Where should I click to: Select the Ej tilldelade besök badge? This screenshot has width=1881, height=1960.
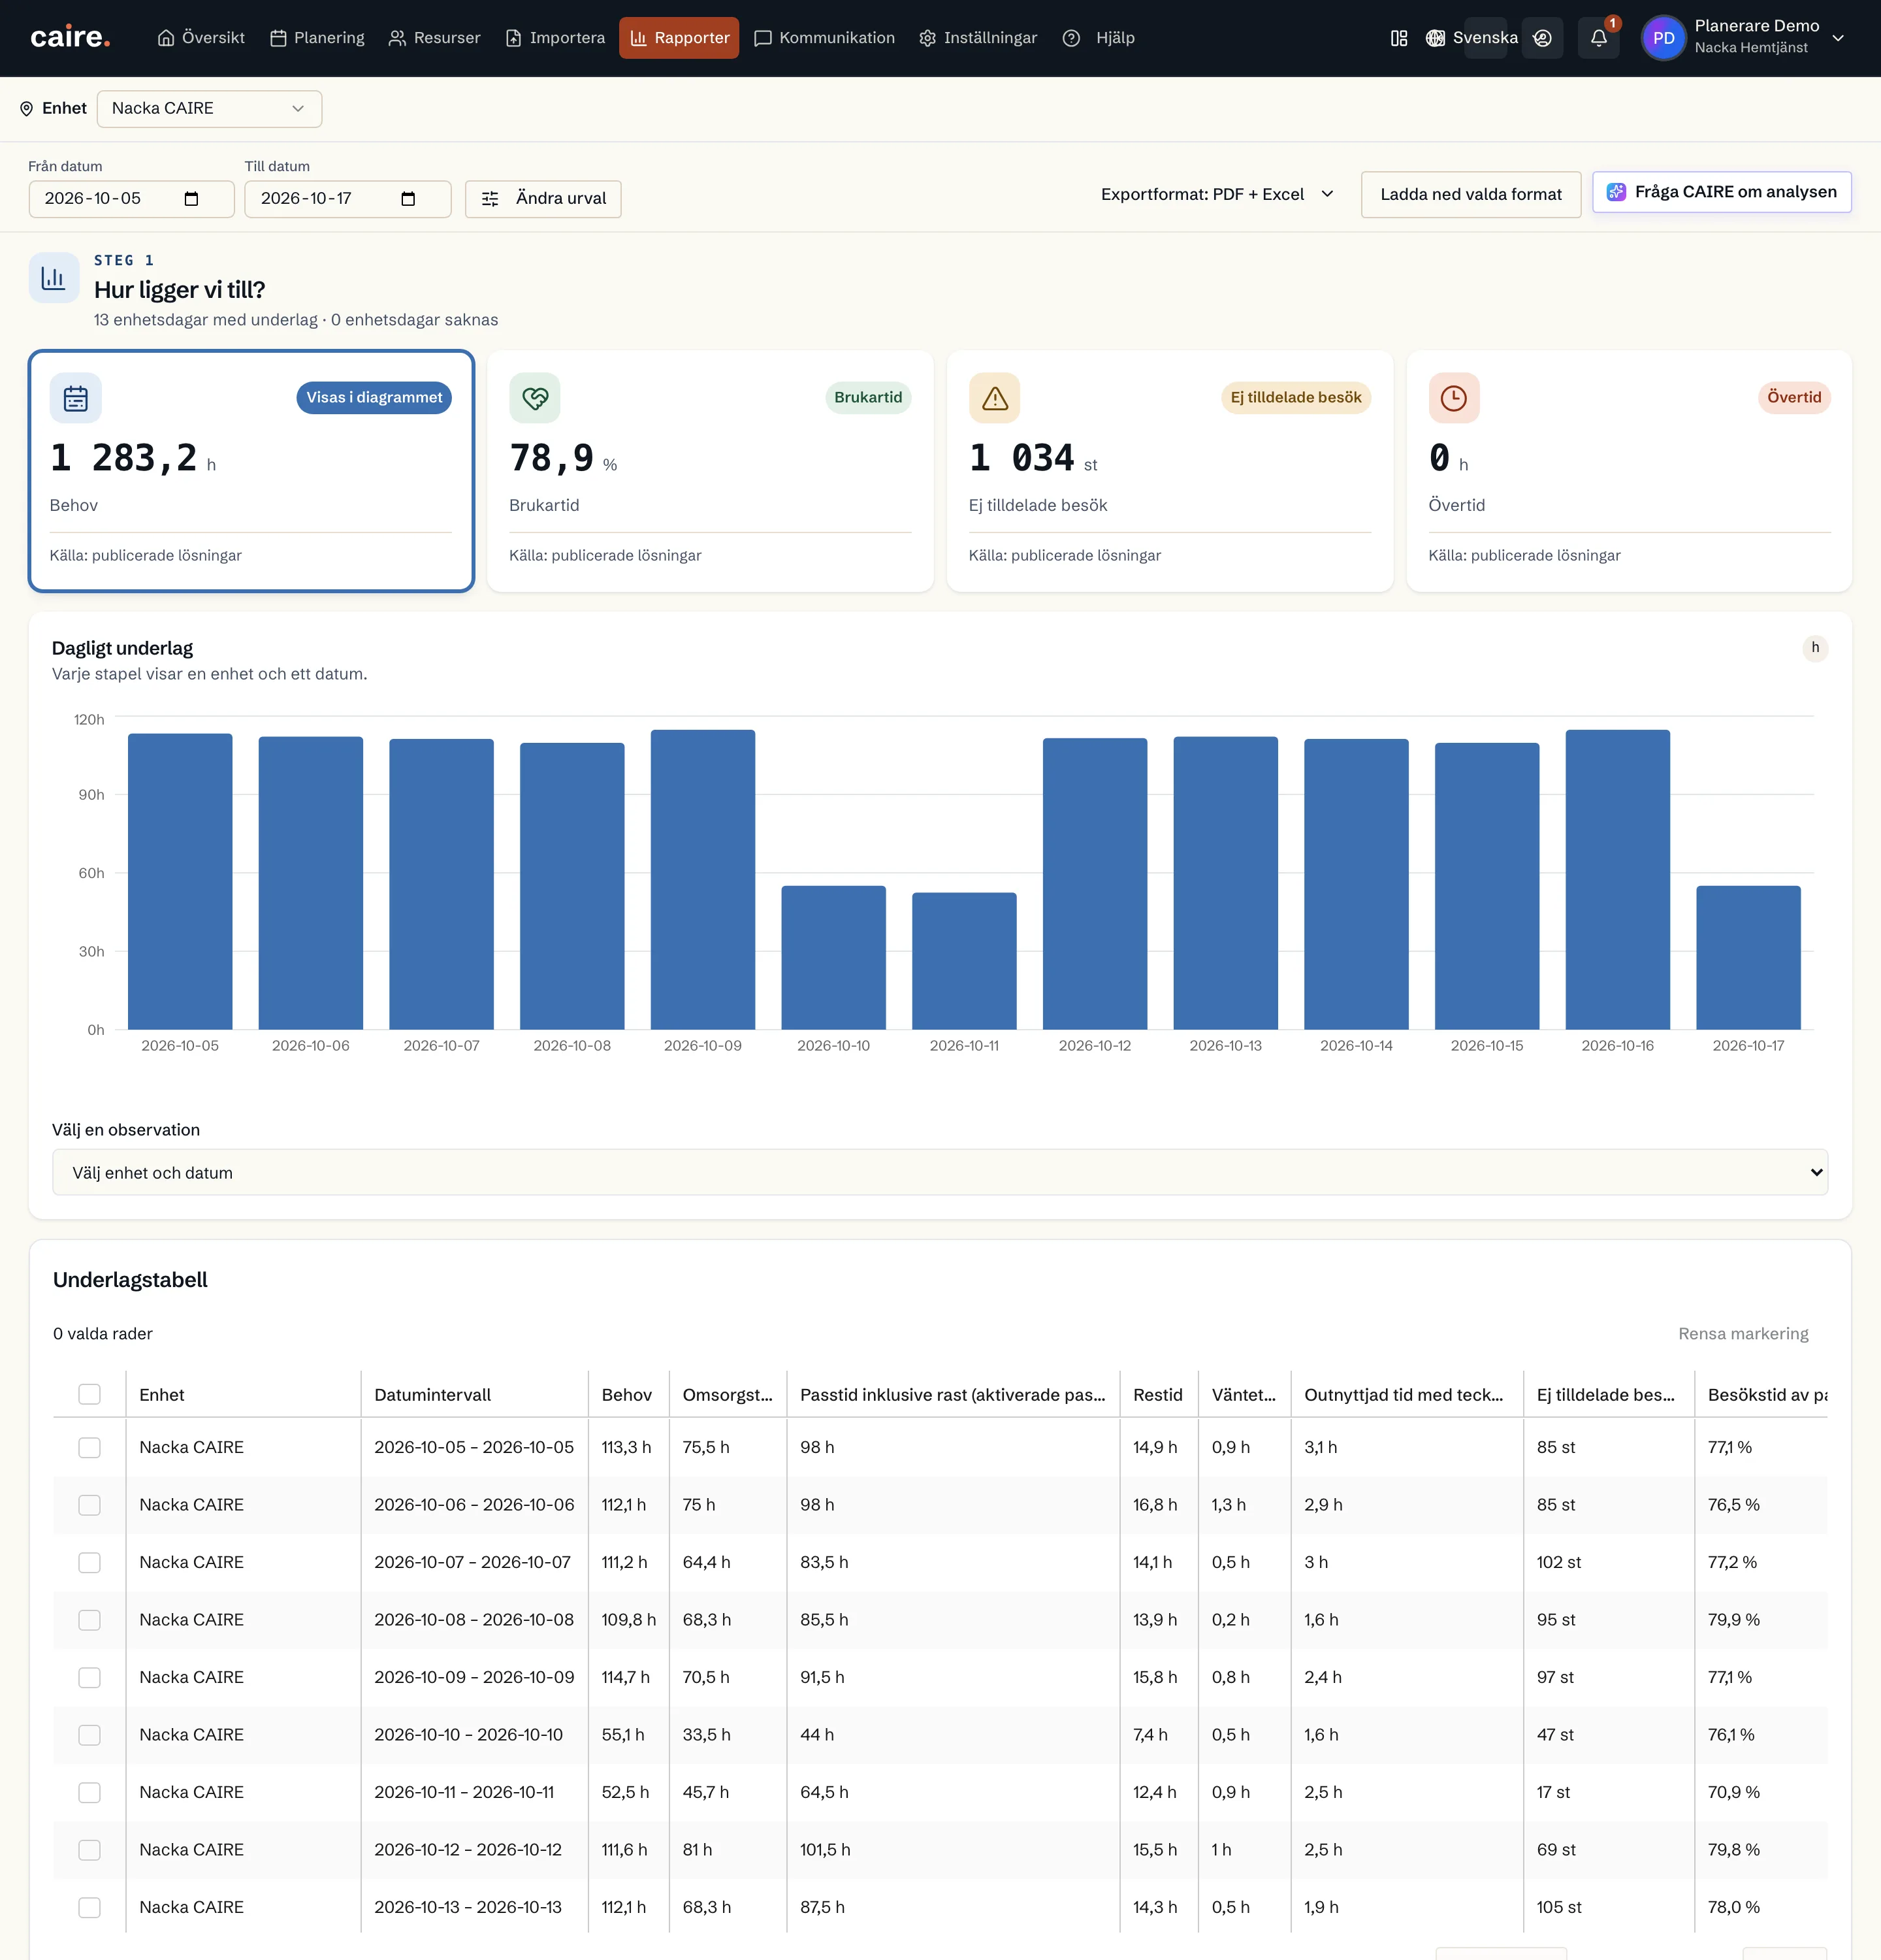1295,397
